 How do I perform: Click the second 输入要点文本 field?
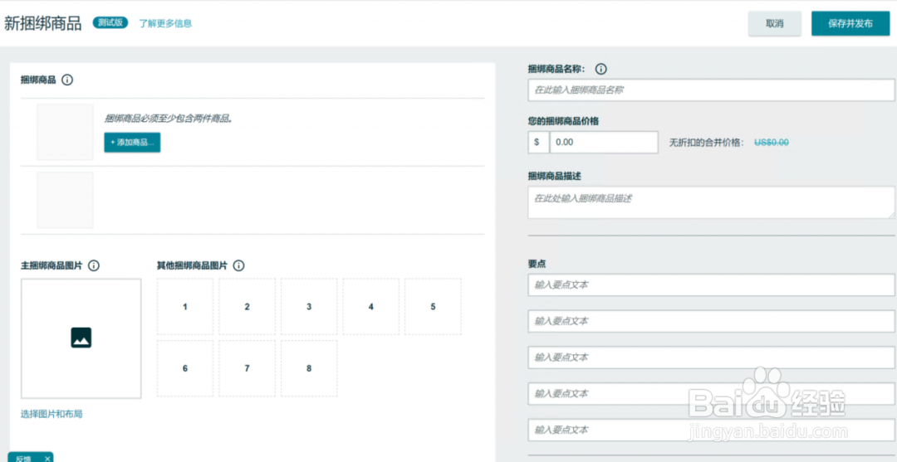coord(711,322)
